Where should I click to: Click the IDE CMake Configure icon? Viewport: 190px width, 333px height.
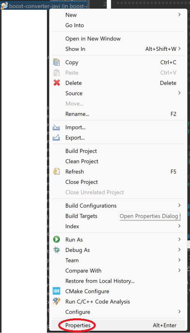57,291
